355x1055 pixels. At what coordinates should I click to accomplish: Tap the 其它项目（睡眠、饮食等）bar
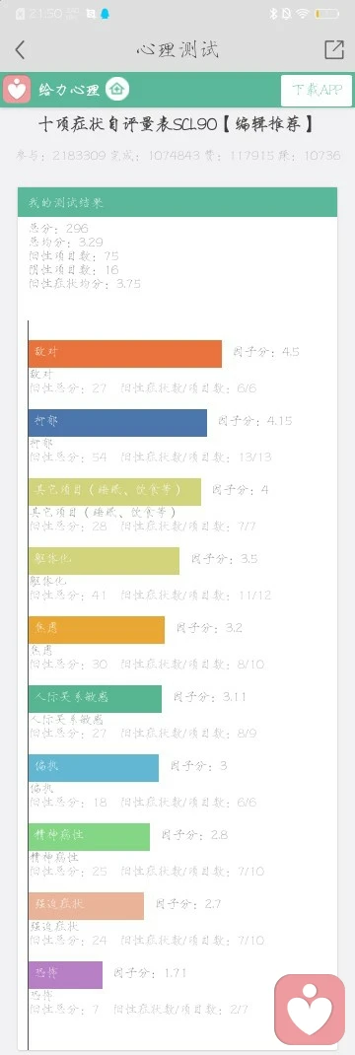point(114,492)
